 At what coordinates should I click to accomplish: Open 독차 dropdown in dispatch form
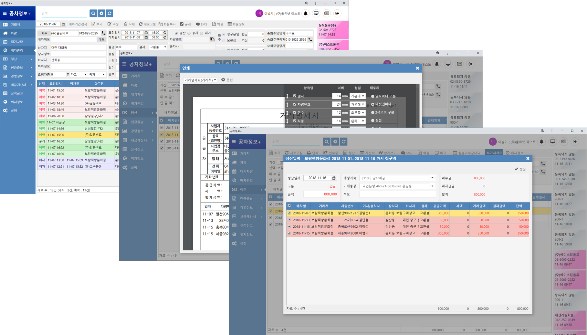pyautogui.click(x=97, y=75)
